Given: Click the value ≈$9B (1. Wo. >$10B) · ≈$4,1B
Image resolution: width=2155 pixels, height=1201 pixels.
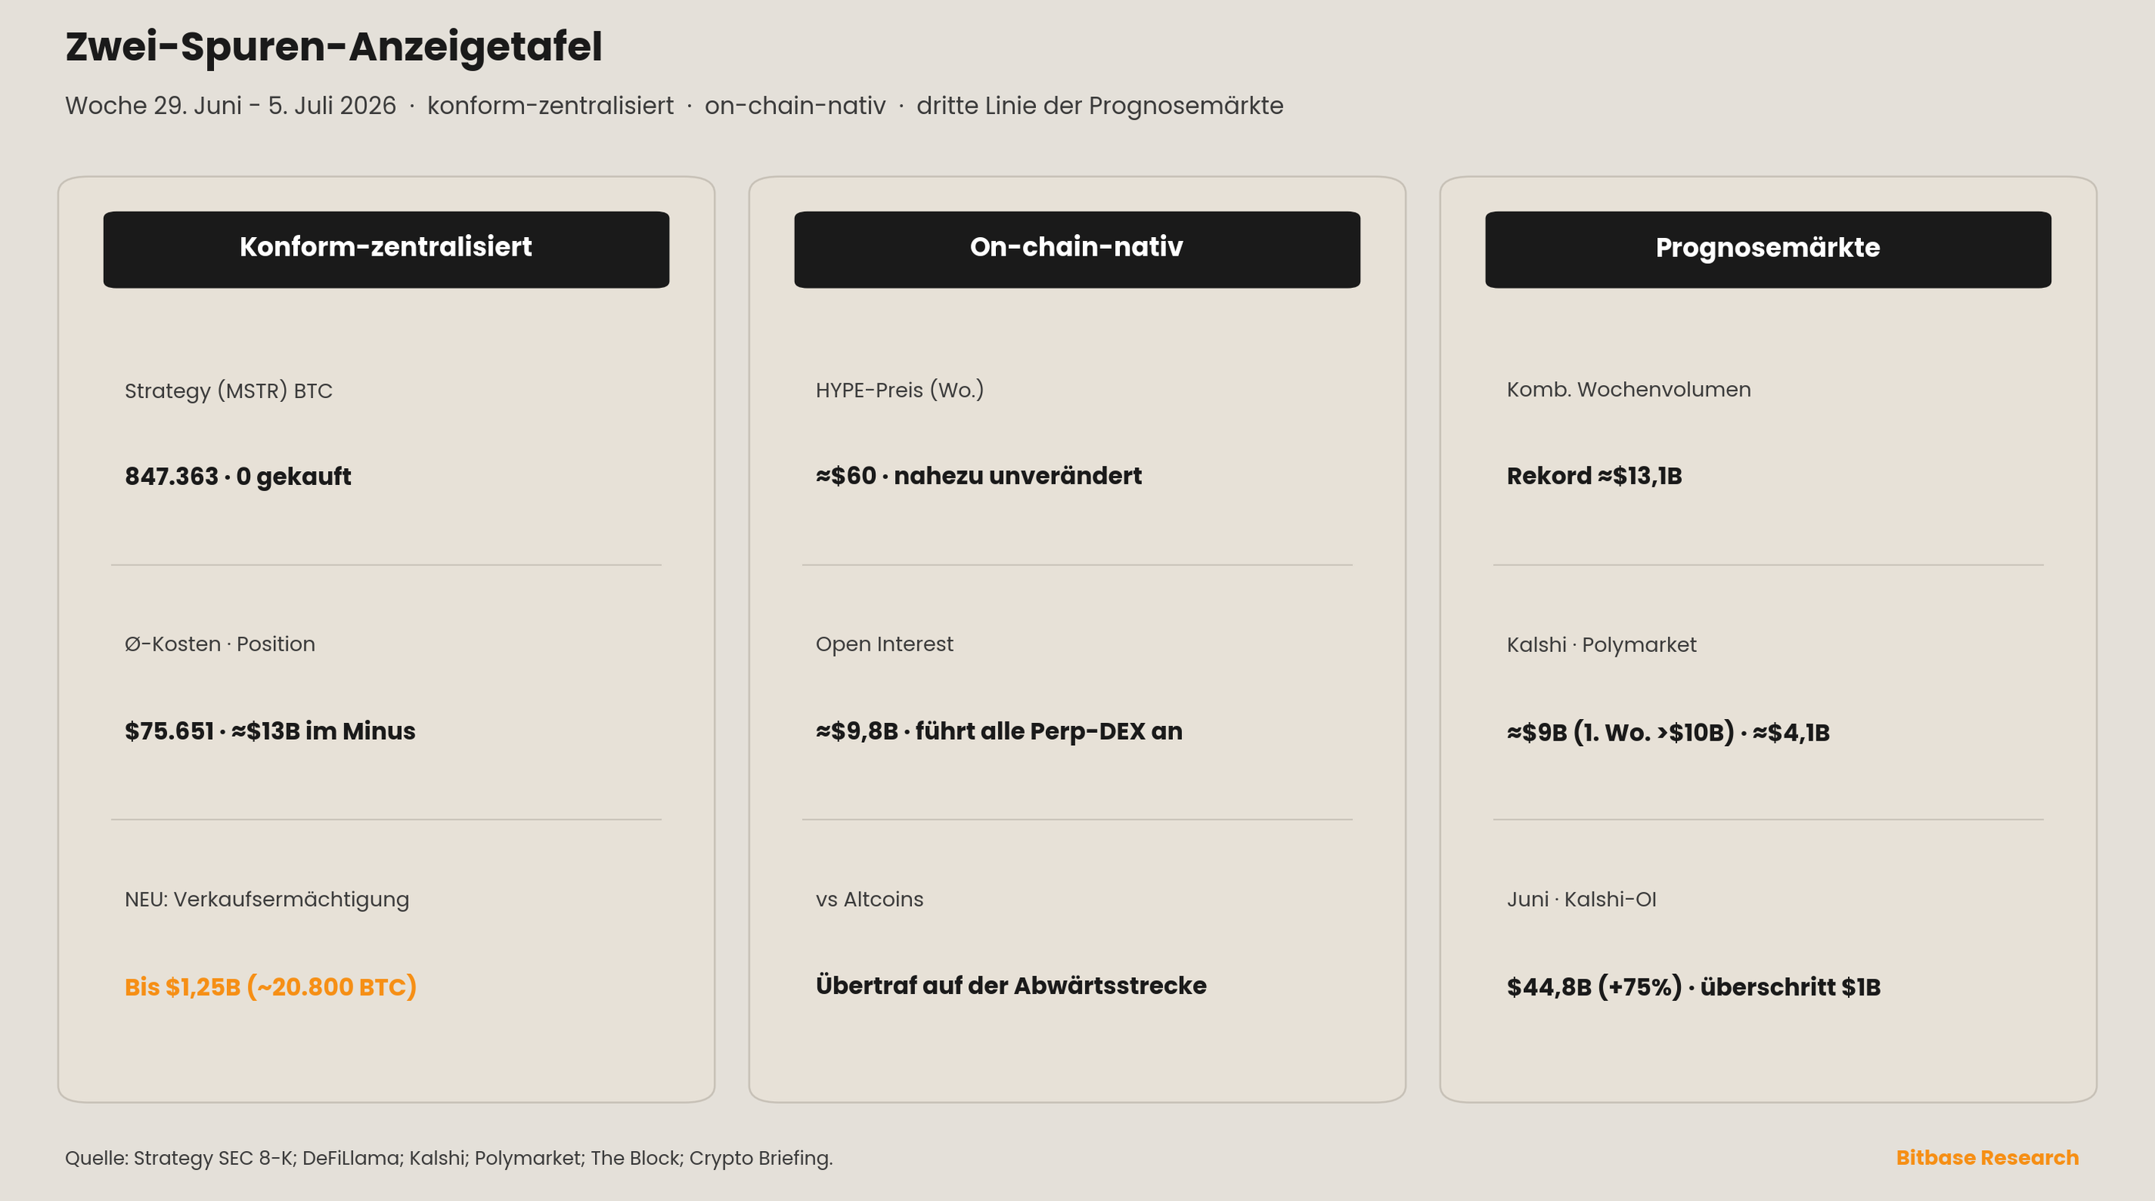Looking at the screenshot, I should coord(1668,732).
